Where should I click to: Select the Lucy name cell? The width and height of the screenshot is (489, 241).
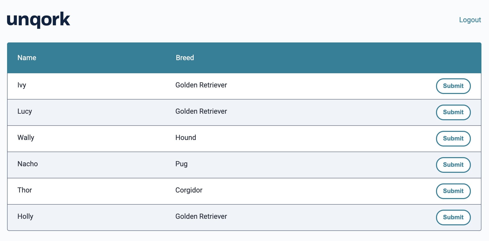25,111
